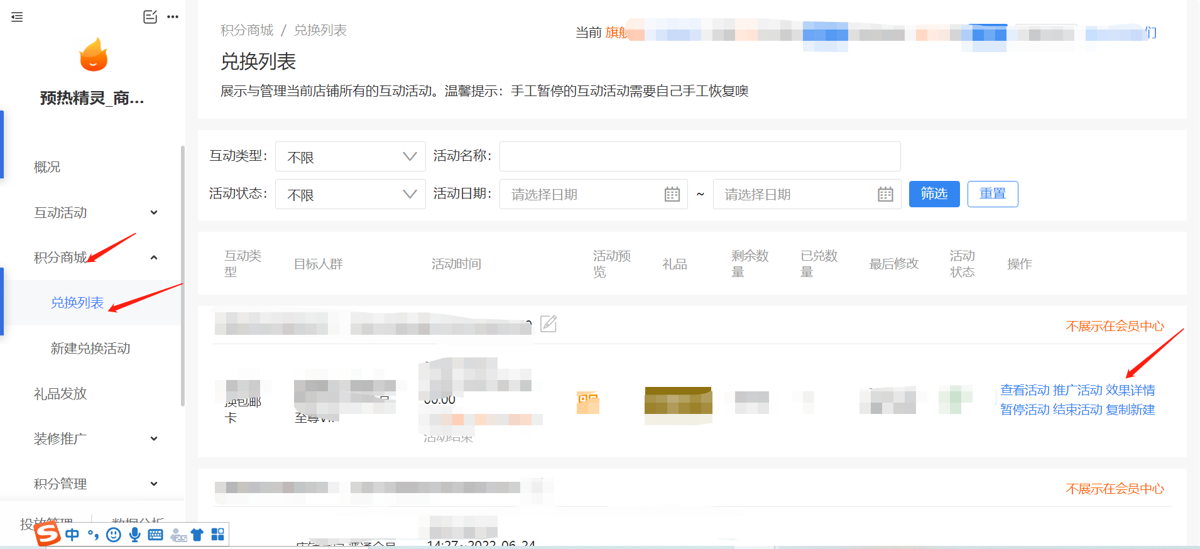1200x549 pixels.
Task: Select 兑换列表 submenu item
Action: [77, 303]
